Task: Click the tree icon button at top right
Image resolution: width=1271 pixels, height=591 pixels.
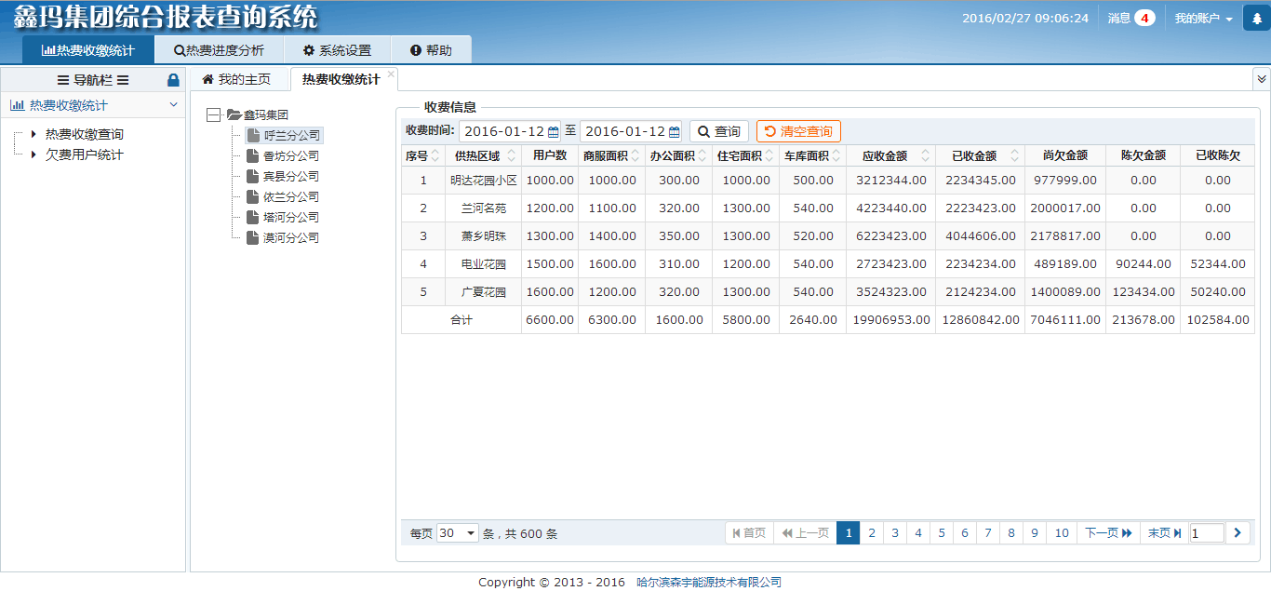Action: click(x=1256, y=19)
